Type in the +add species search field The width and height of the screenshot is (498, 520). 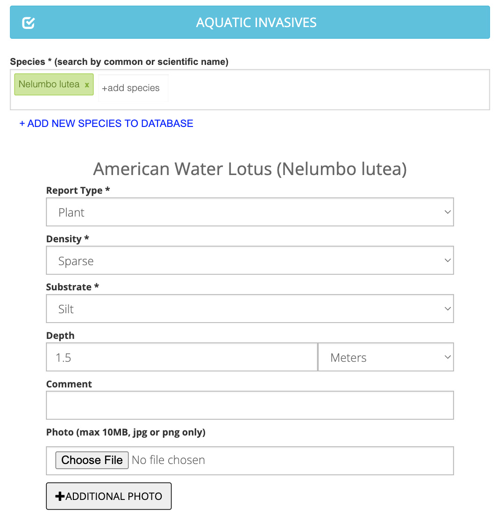(x=133, y=88)
